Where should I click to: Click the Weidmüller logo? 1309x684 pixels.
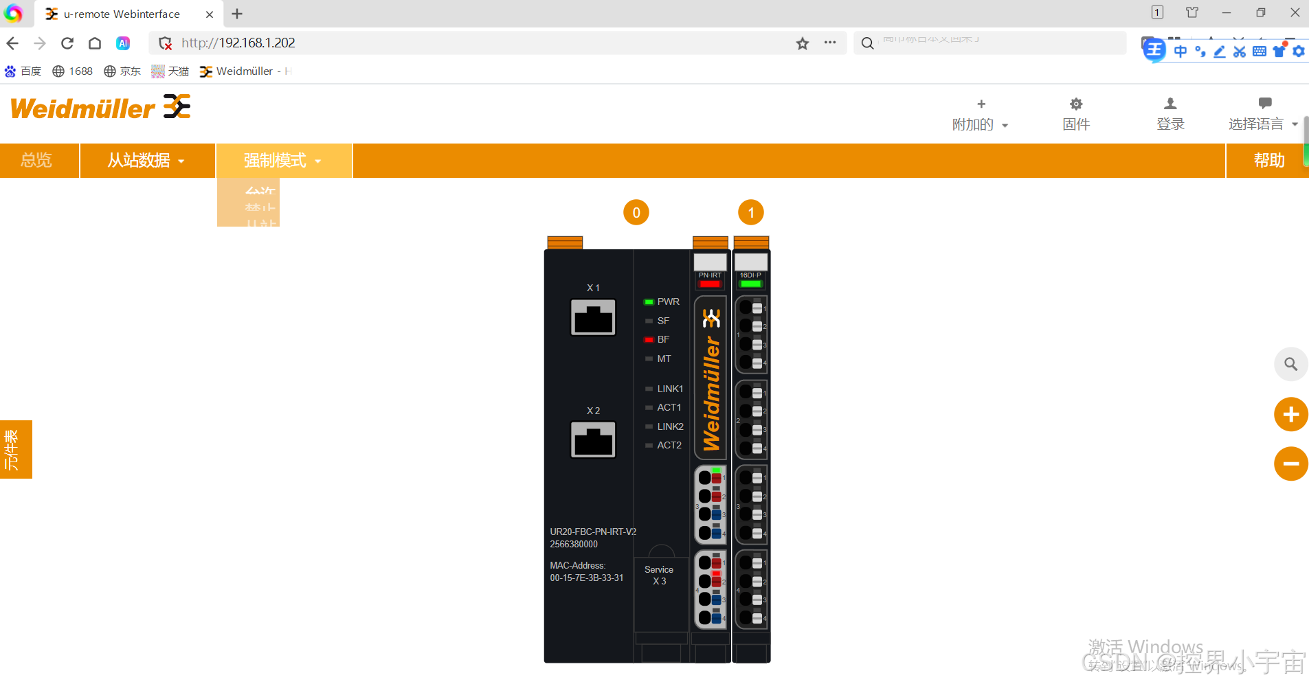(100, 108)
